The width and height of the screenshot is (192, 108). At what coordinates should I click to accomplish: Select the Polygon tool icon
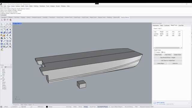tap(1, 30)
